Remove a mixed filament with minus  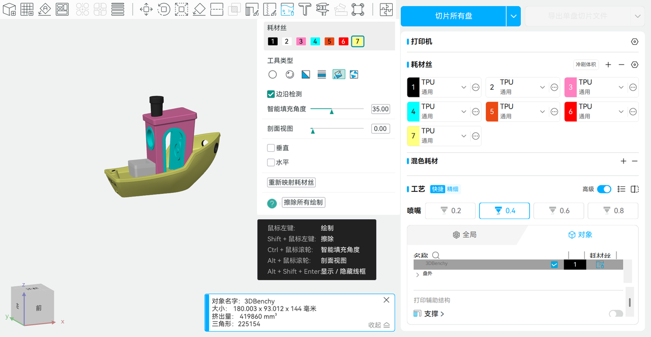click(x=635, y=161)
